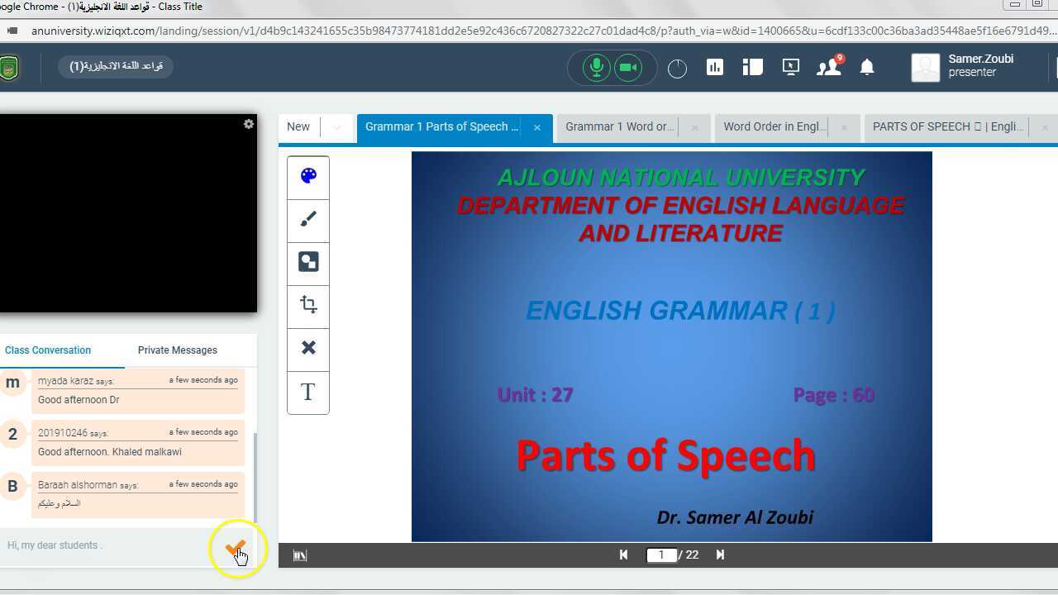Image resolution: width=1058 pixels, height=595 pixels.
Task: Expand the dropdown next to New
Action: click(336, 127)
